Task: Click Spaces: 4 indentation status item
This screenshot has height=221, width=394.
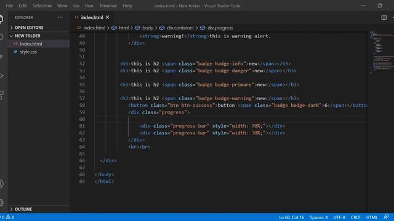Action: coord(319,217)
